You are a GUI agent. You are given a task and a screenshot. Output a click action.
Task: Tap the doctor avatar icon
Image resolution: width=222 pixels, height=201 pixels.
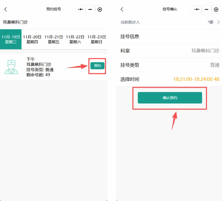[x=11, y=67]
